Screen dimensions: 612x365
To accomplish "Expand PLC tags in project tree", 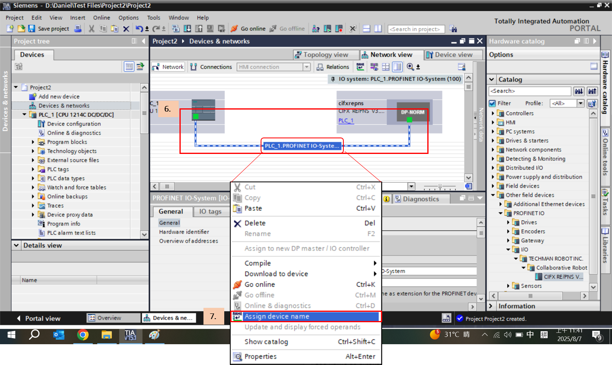I will pos(33,170).
